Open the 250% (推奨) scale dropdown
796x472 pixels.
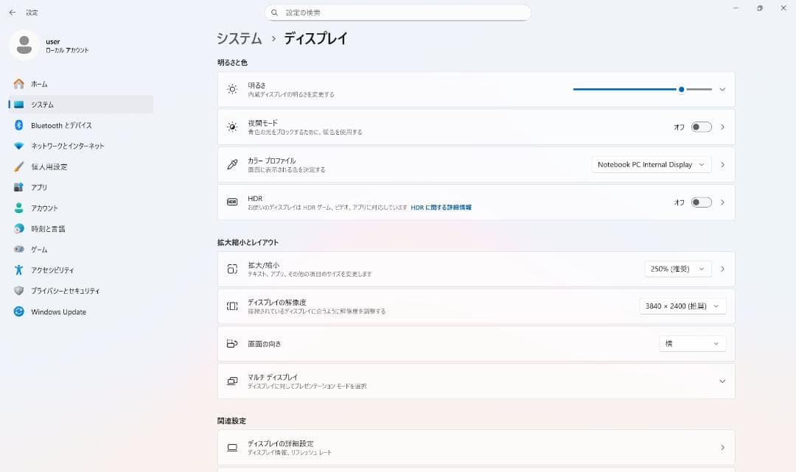tap(677, 269)
